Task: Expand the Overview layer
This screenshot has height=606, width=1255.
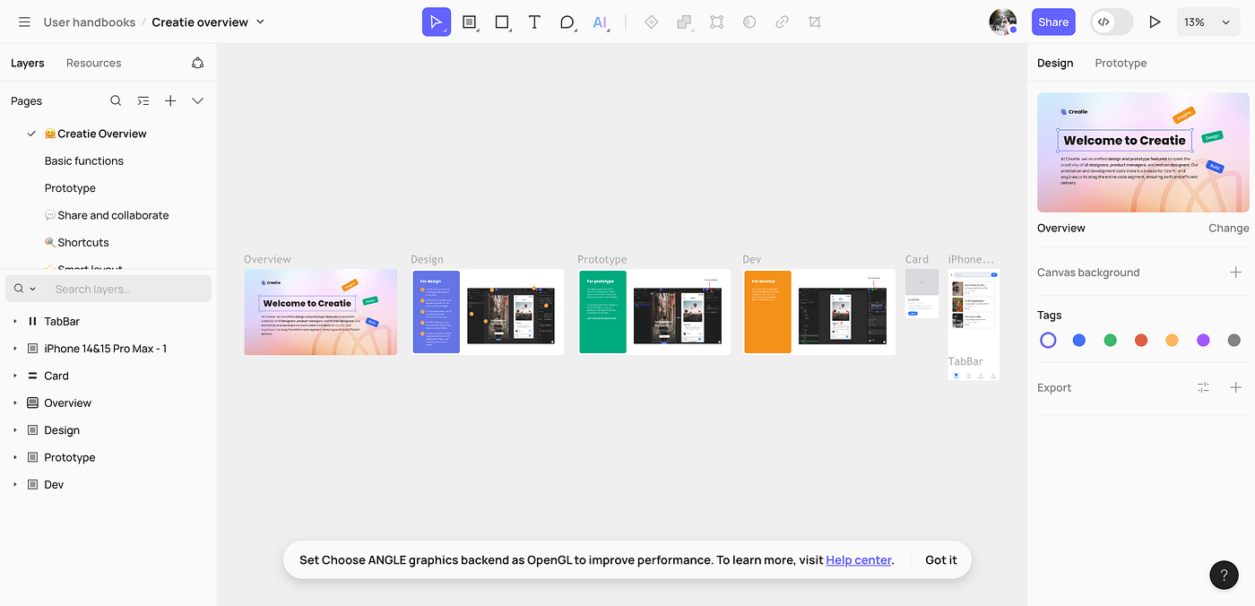Action: click(x=14, y=403)
